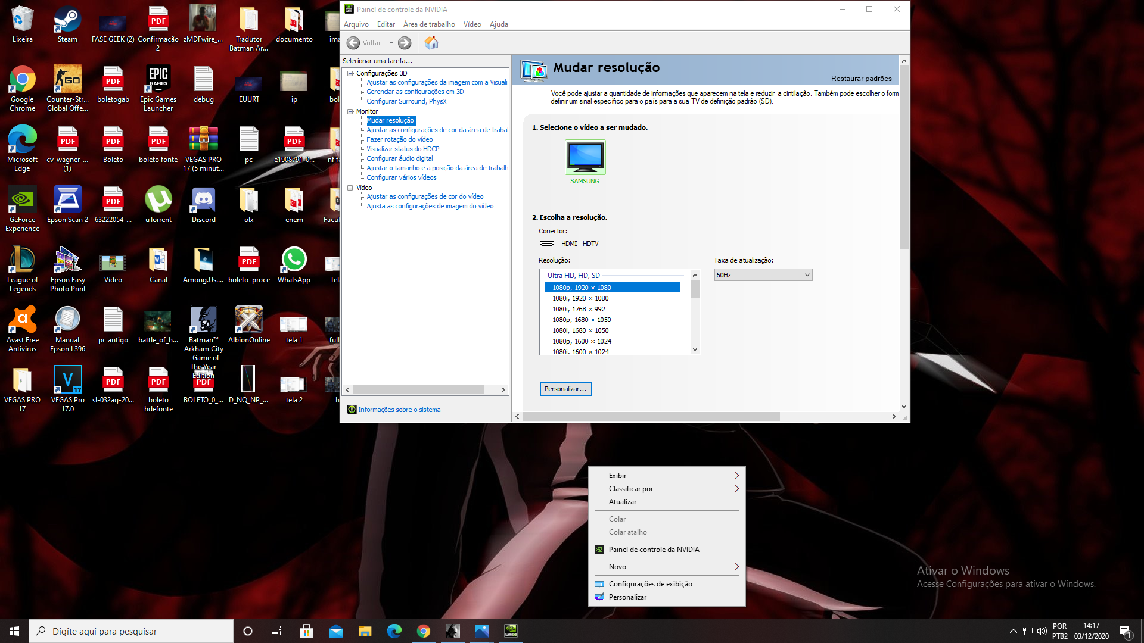
Task: Click the Voltar back arrow icon
Action: point(353,43)
